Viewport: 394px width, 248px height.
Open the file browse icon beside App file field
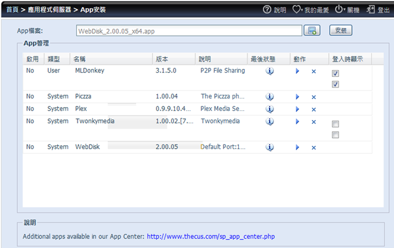[312, 30]
